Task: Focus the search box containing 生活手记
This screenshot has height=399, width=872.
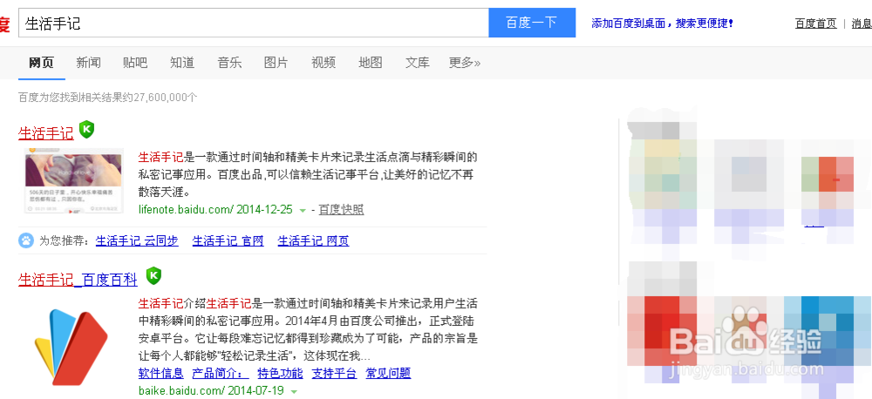Action: click(x=254, y=23)
